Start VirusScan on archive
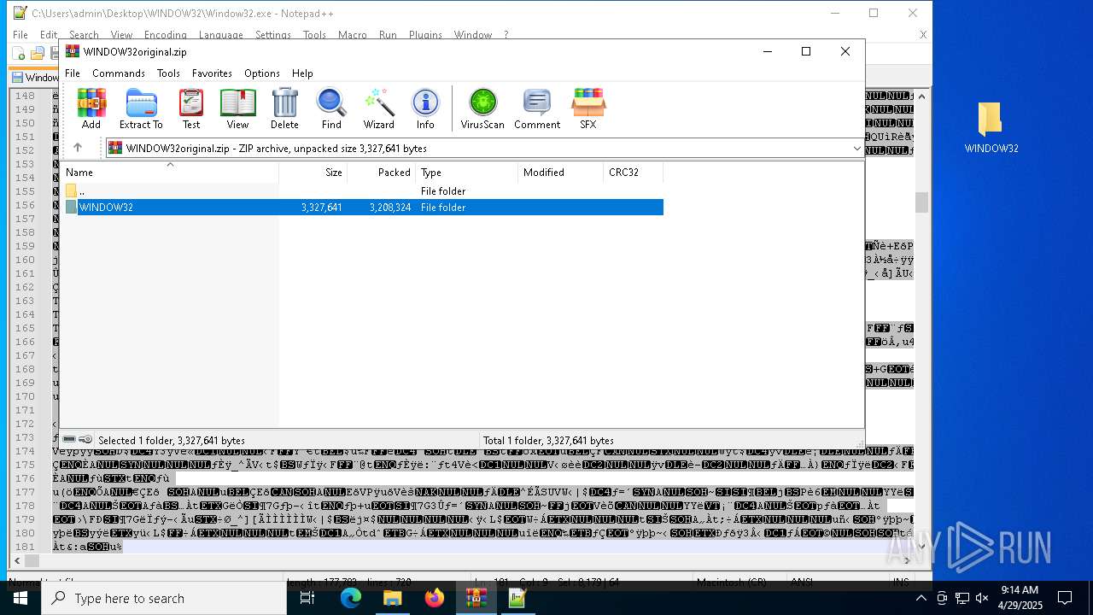The height and width of the screenshot is (615, 1093). coord(482,108)
